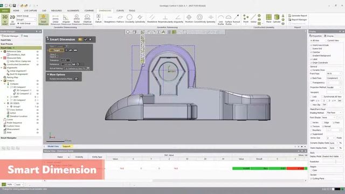The height and width of the screenshot is (194, 345).
Task: Click the Reference value input field
Action: tap(67, 64)
